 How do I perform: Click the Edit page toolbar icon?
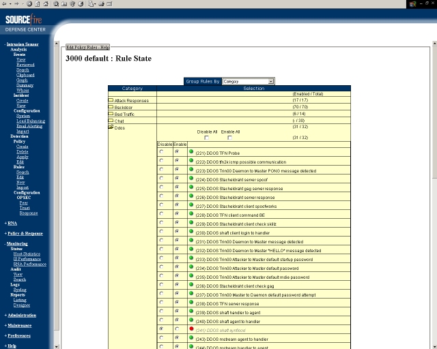pos(109,4)
